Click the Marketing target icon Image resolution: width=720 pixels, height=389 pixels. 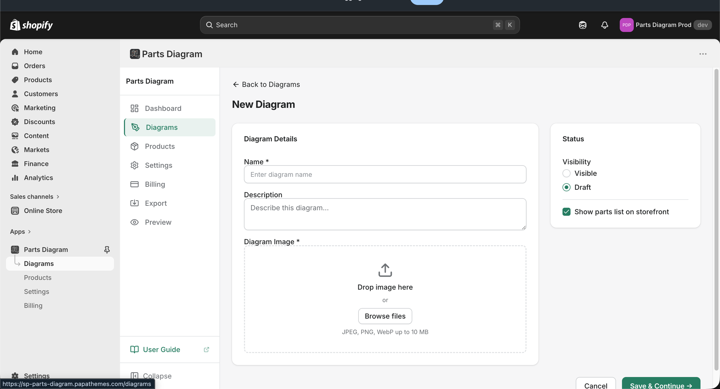tap(15, 108)
